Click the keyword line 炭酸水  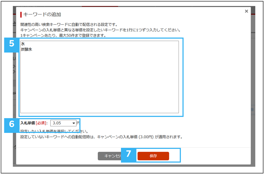coord(27,50)
